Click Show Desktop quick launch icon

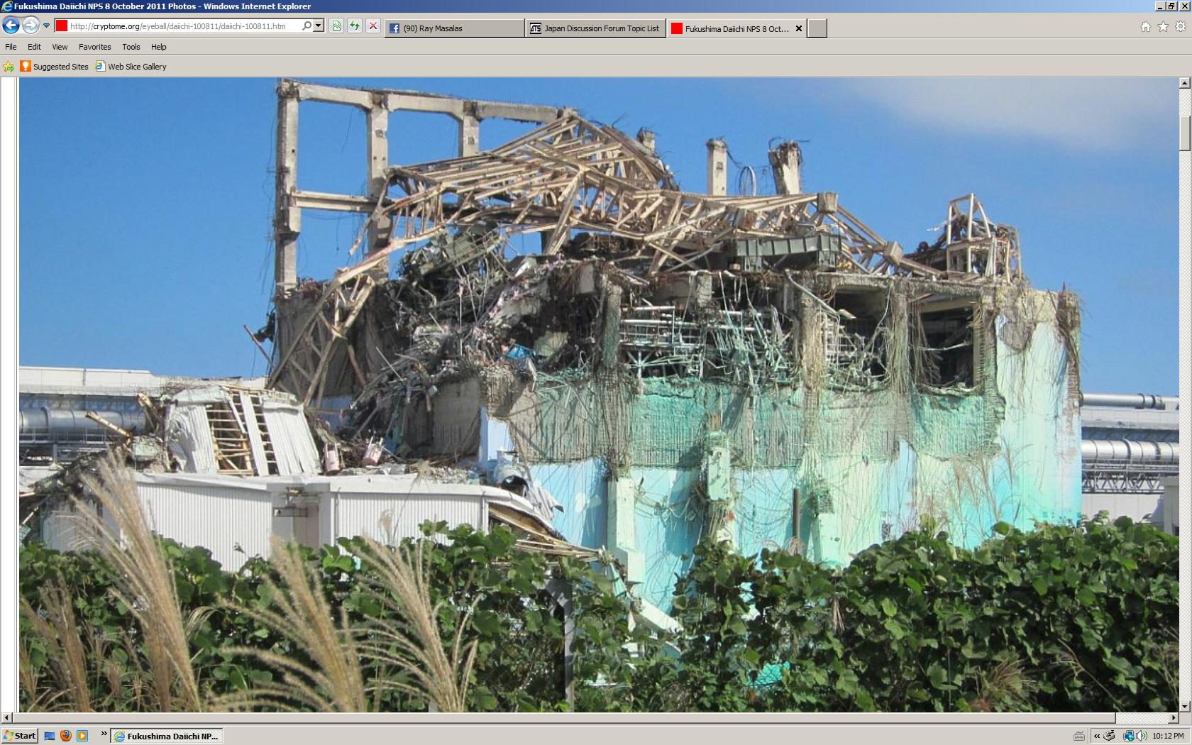pos(50,736)
